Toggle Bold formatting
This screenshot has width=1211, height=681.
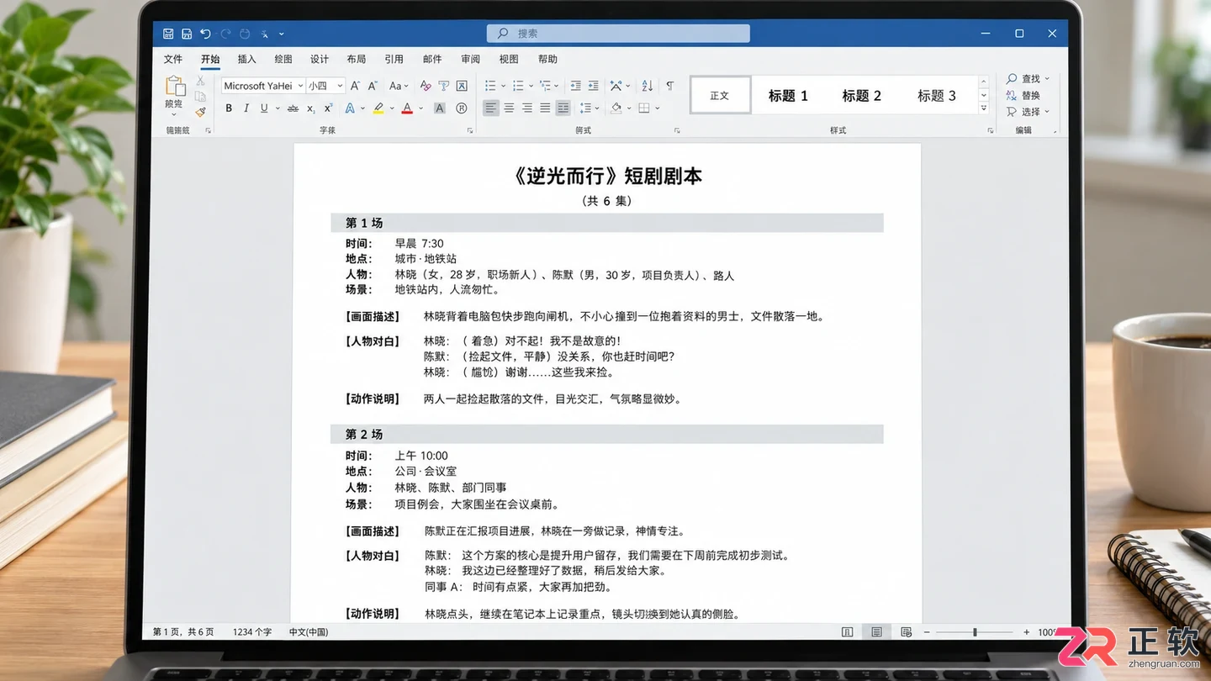(229, 108)
